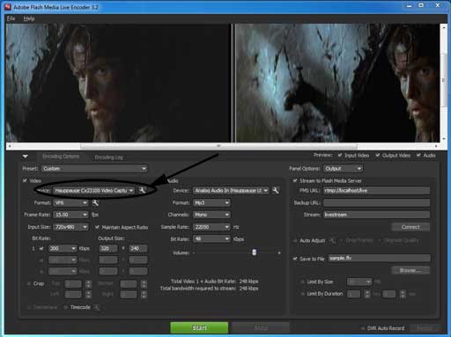Toggle the first bit rate stream checkbox
Image resolution: width=451 pixels, height=337 pixels.
coord(41,248)
